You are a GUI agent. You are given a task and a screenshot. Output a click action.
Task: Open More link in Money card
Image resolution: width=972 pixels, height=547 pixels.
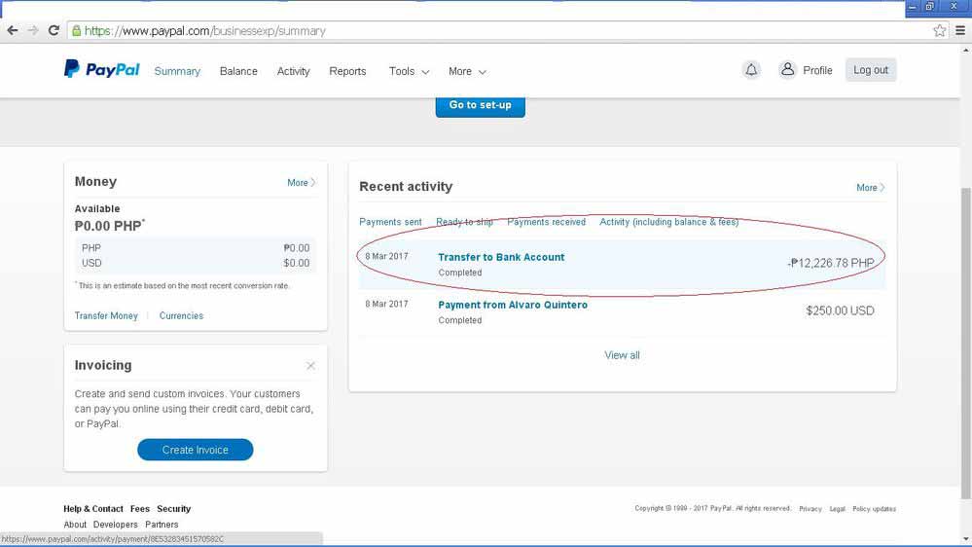coord(302,182)
